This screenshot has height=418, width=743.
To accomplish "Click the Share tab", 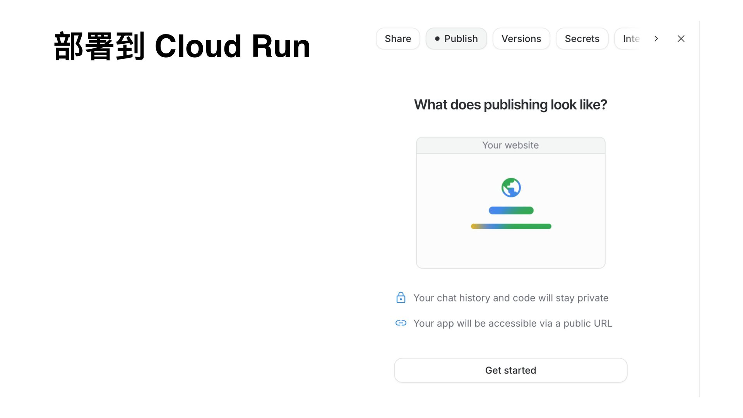I will point(397,39).
